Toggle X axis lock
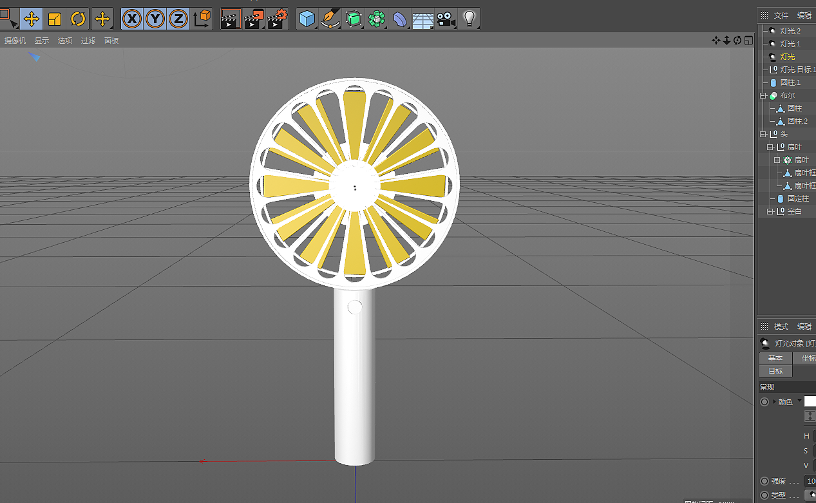The image size is (816, 503). click(x=132, y=19)
